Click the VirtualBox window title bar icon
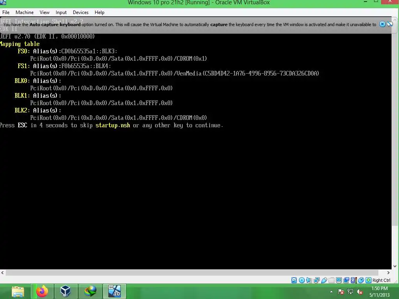399x299 pixels. [3, 3]
